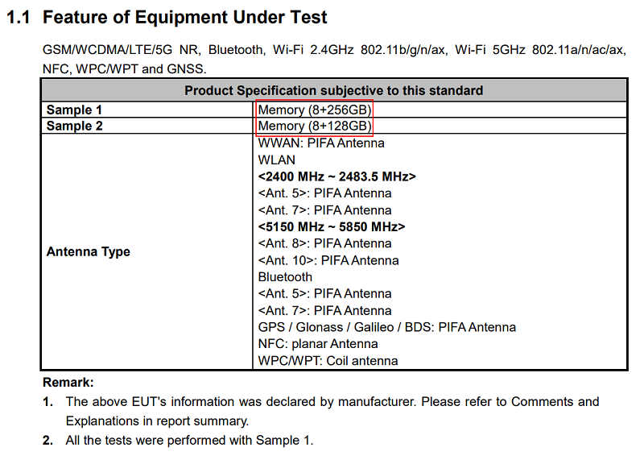Click remark 2 about tests with Sample 1

[x=178, y=441]
